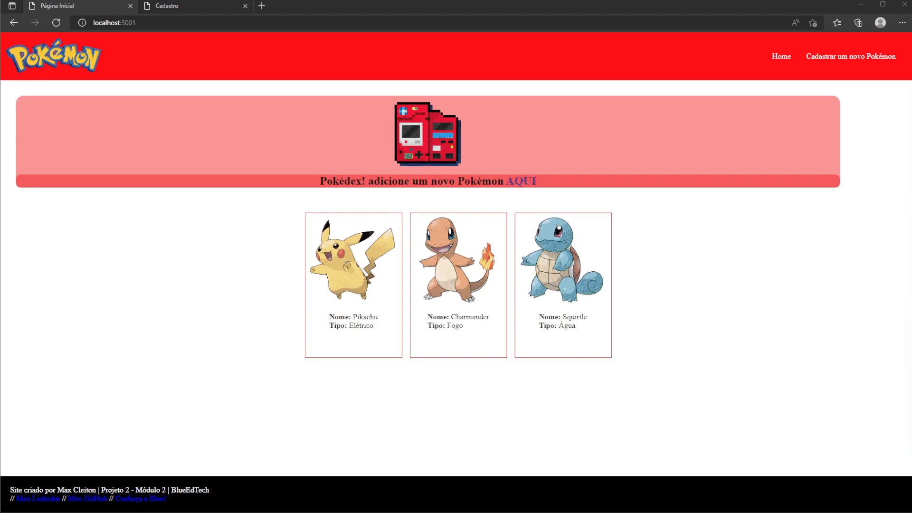Image resolution: width=912 pixels, height=513 pixels.
Task: Add page to favorites star icon
Action: [813, 23]
